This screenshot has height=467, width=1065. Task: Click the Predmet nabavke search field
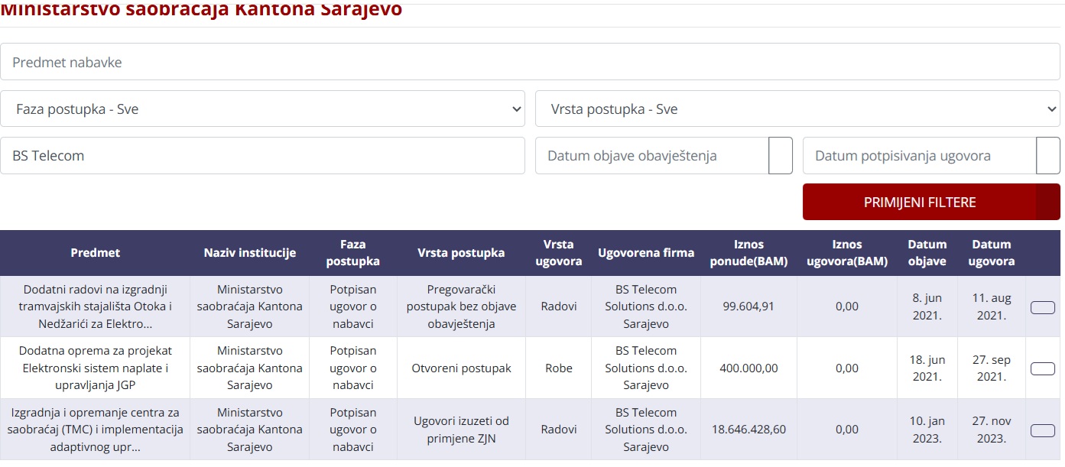click(530, 62)
